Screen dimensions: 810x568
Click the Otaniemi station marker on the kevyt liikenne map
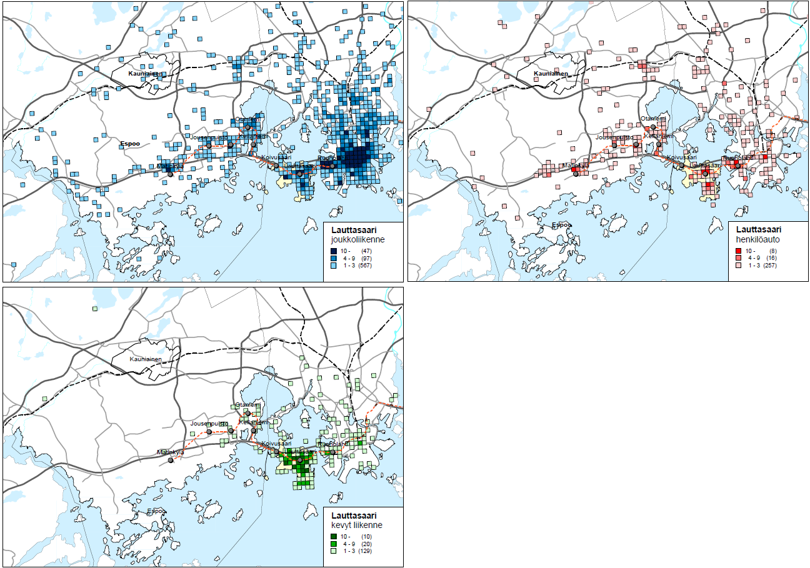coord(248,412)
